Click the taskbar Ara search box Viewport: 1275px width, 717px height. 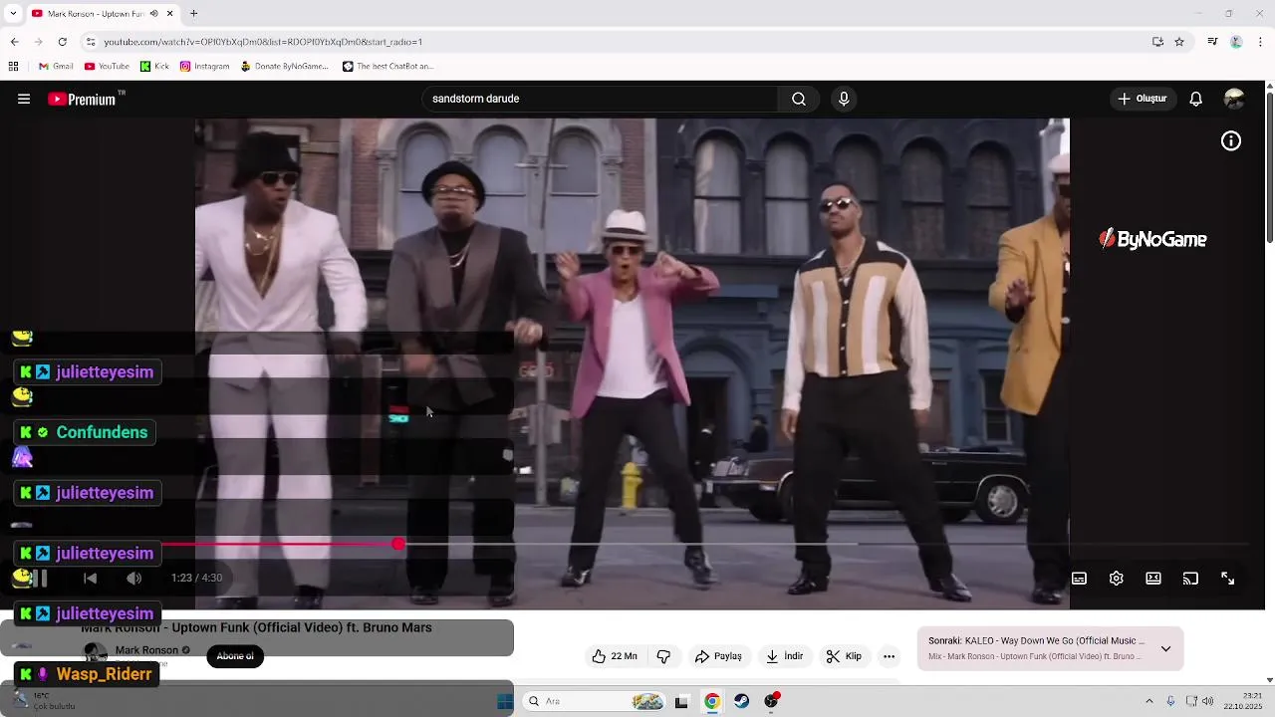tap(594, 701)
